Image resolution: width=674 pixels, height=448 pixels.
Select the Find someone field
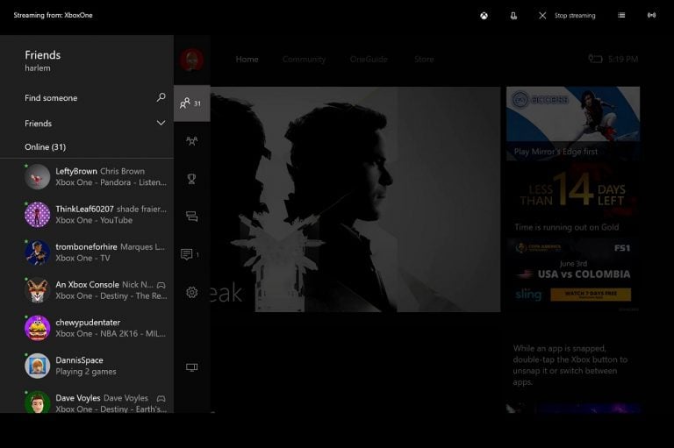pos(95,98)
